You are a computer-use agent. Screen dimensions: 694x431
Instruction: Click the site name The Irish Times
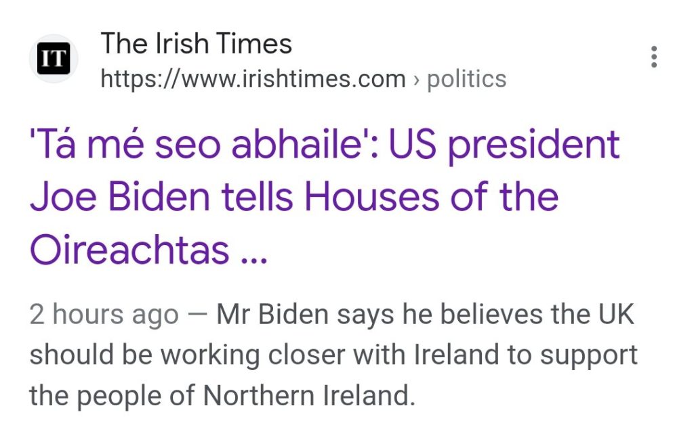pos(196,45)
